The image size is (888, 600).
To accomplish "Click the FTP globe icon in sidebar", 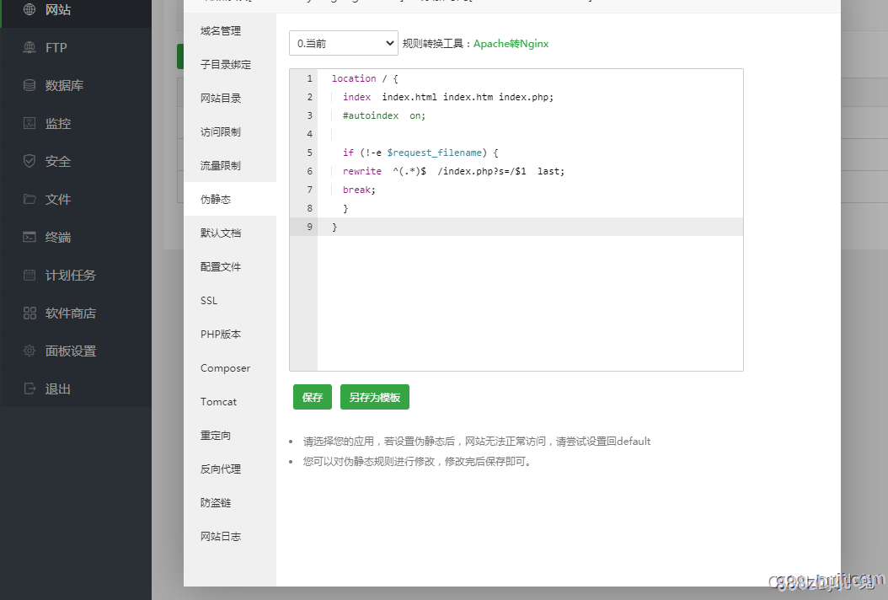I will click(29, 47).
